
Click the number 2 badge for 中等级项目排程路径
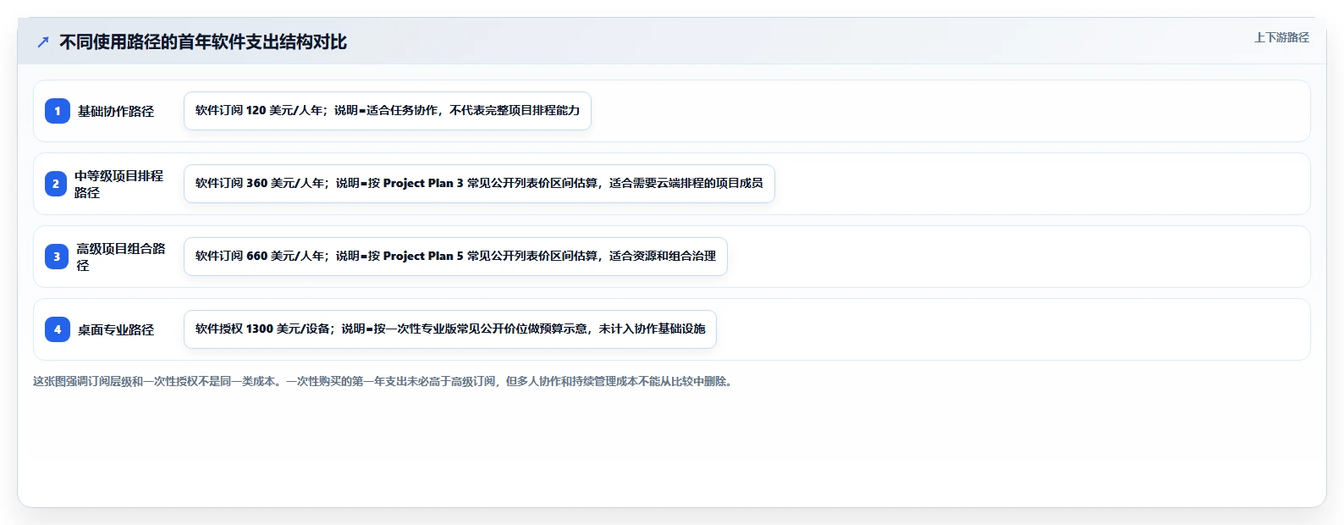tap(56, 184)
